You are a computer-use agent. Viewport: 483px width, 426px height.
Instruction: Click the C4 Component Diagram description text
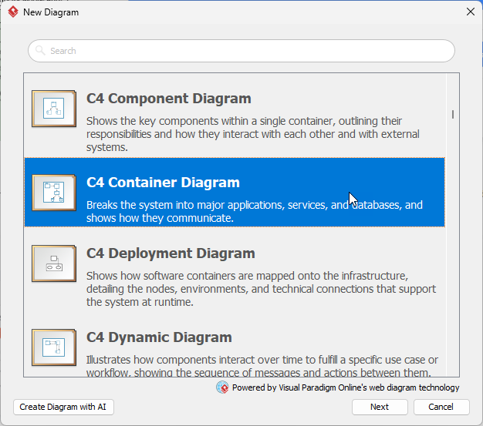(255, 134)
